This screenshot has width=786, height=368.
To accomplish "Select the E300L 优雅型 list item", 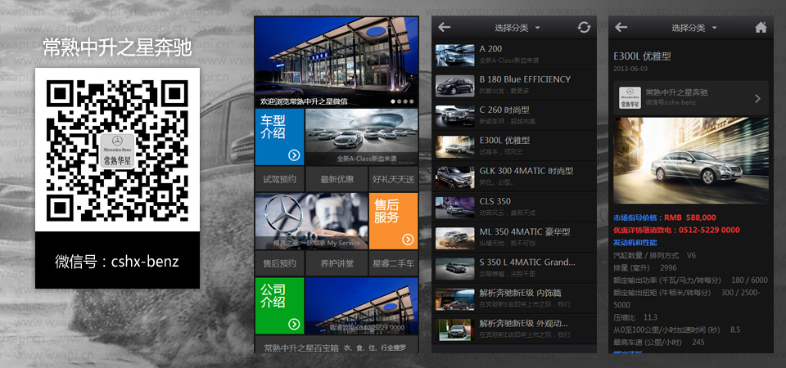I will 514,146.
